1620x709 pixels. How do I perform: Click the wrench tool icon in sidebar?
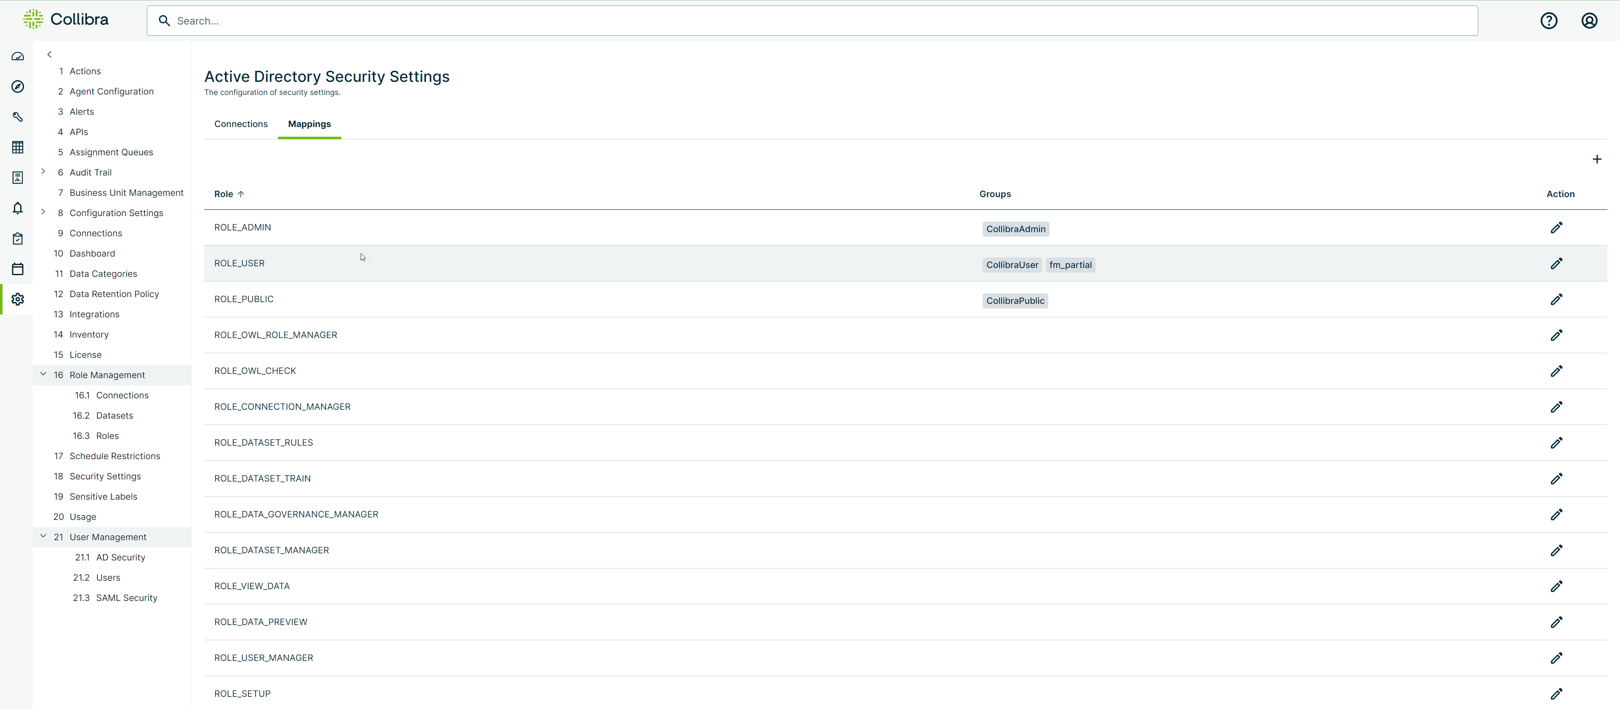tap(18, 117)
